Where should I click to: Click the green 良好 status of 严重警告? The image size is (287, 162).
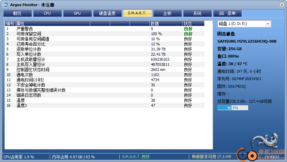point(188,29)
